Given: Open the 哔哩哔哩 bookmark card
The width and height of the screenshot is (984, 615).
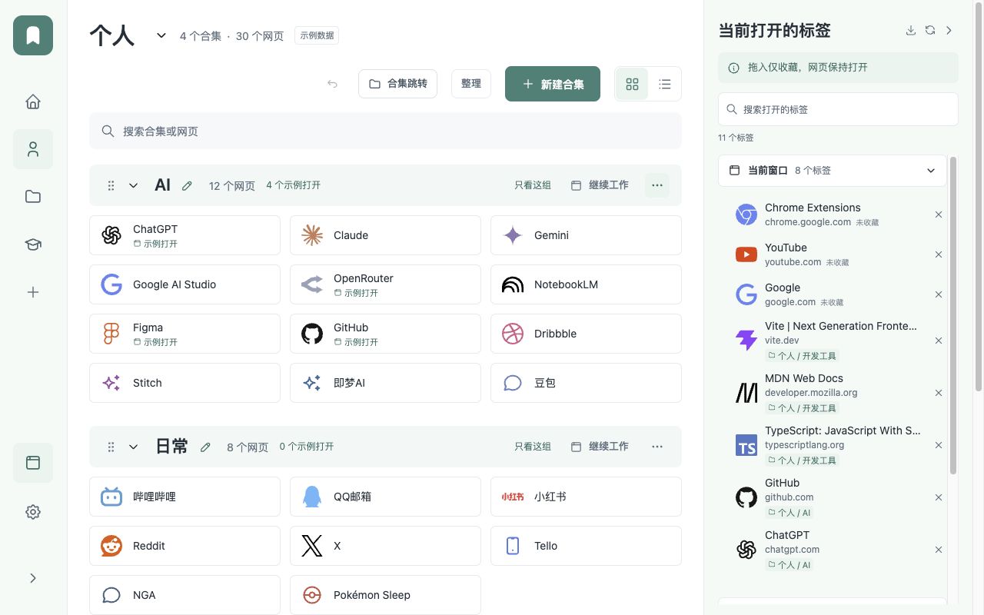Looking at the screenshot, I should coord(184,497).
